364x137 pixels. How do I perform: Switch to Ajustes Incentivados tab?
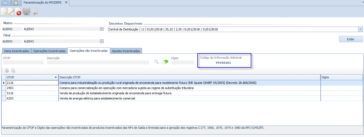pyautogui.click(x=126, y=51)
